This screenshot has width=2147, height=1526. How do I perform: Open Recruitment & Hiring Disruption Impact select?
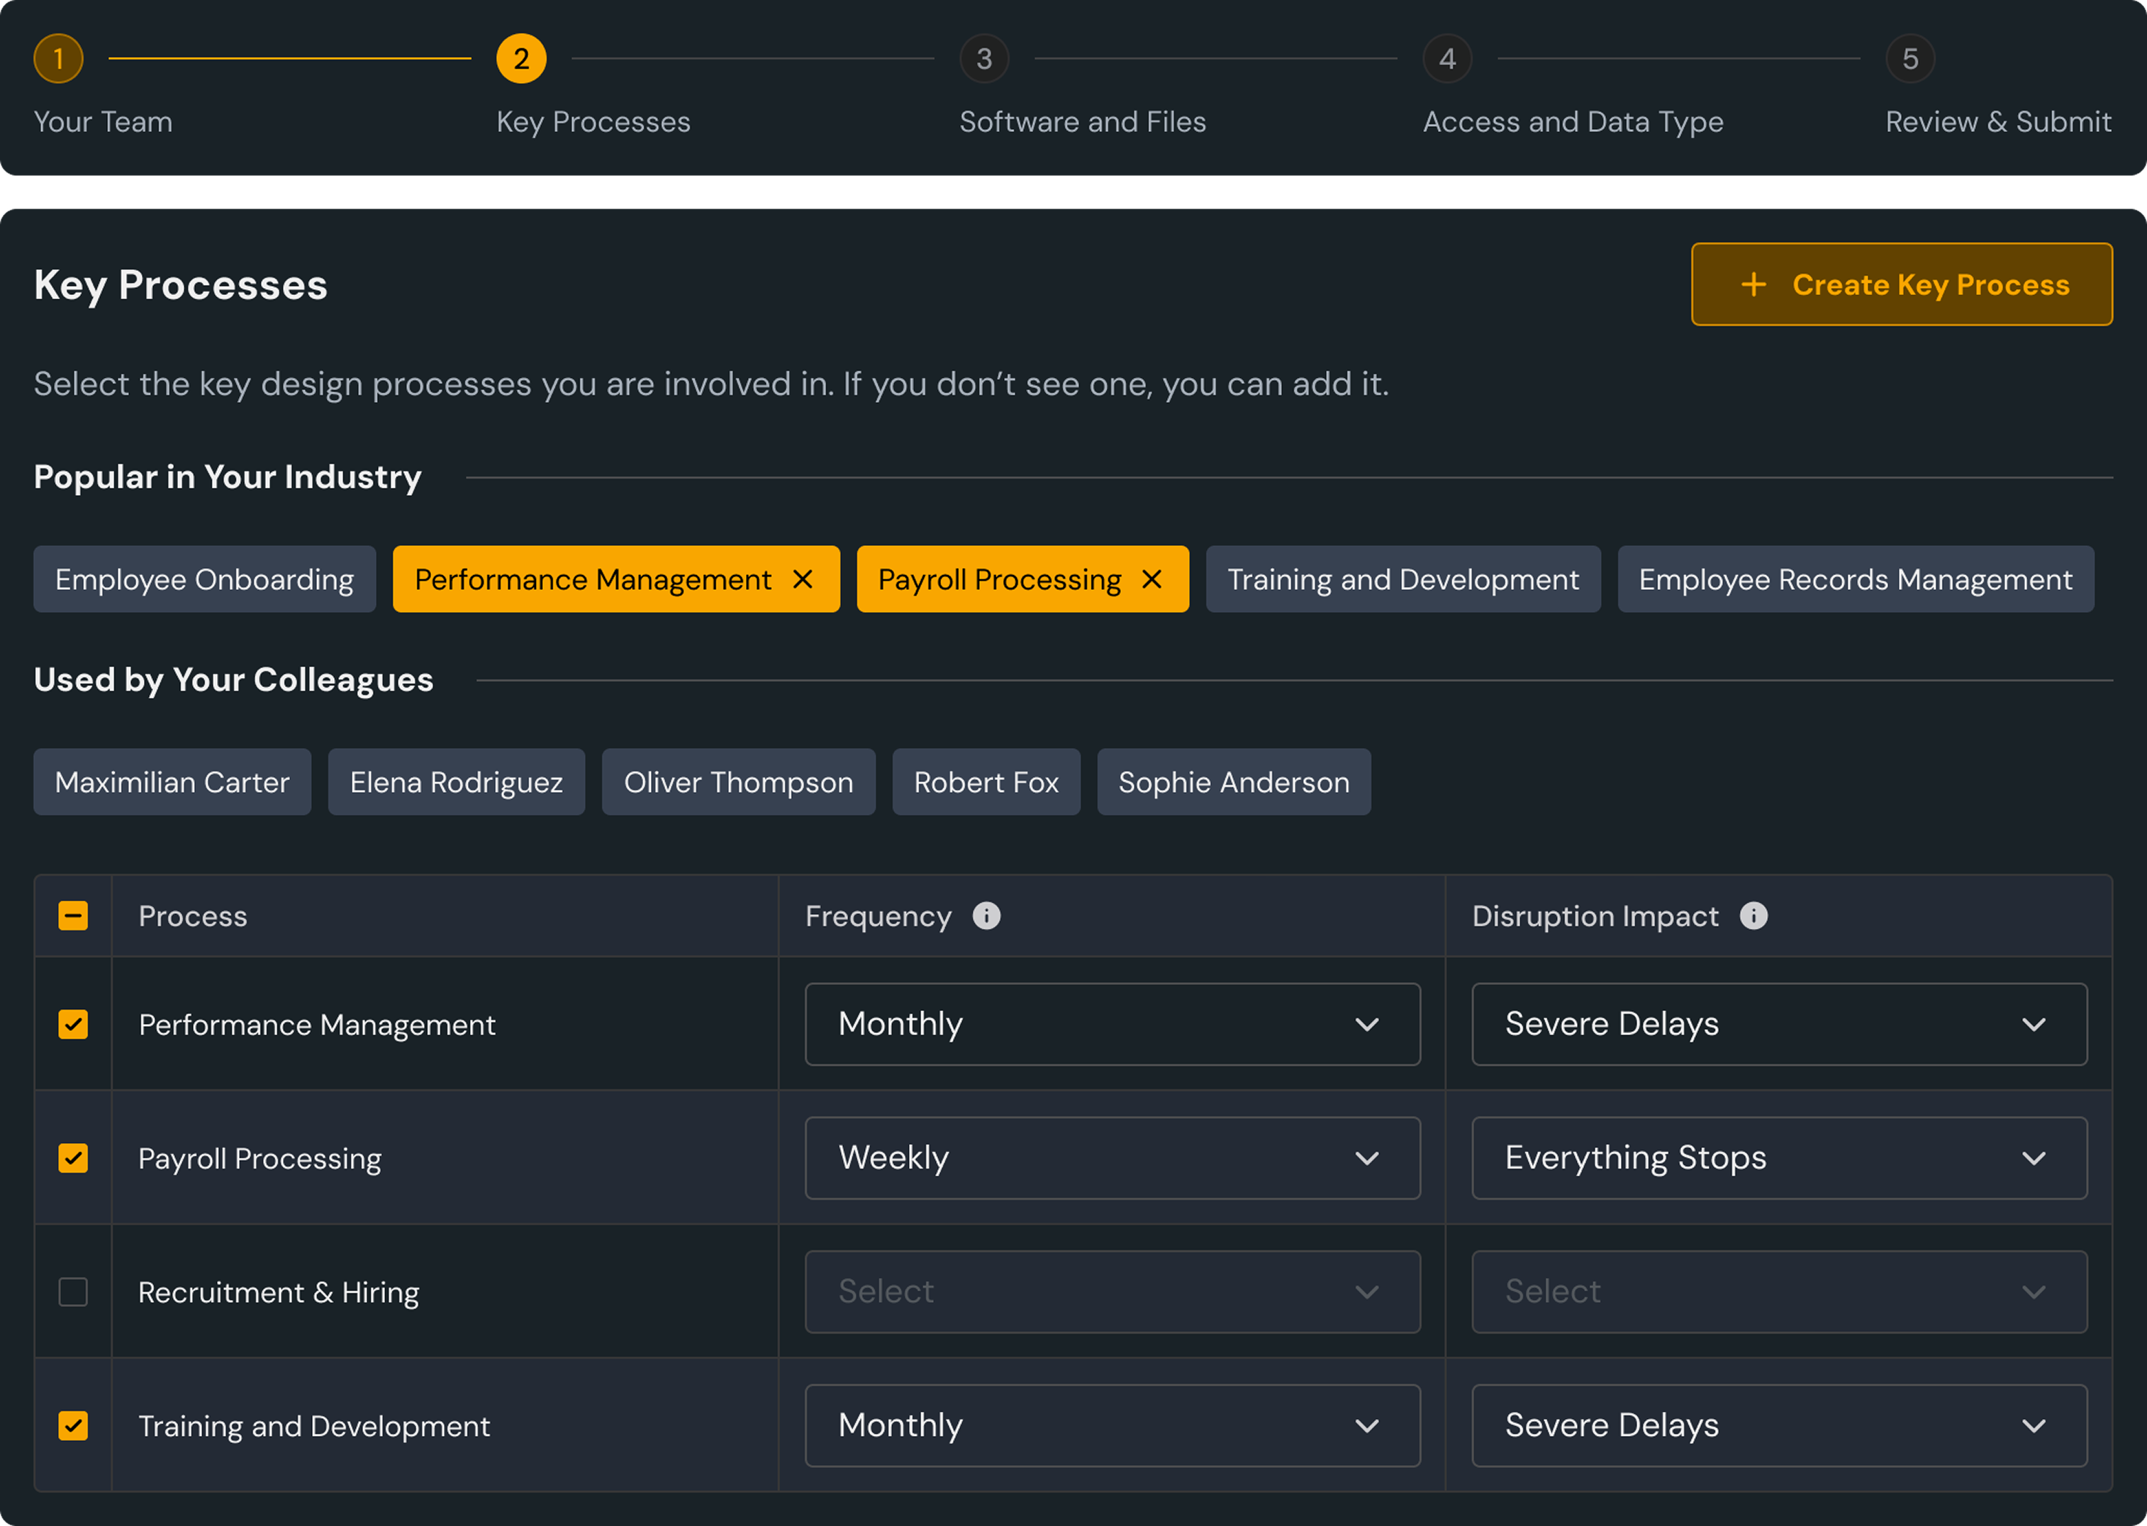point(1779,1292)
